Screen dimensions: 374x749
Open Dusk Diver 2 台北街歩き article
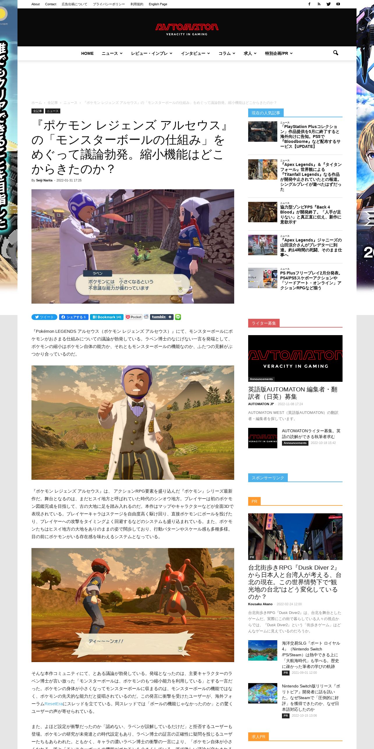[295, 582]
